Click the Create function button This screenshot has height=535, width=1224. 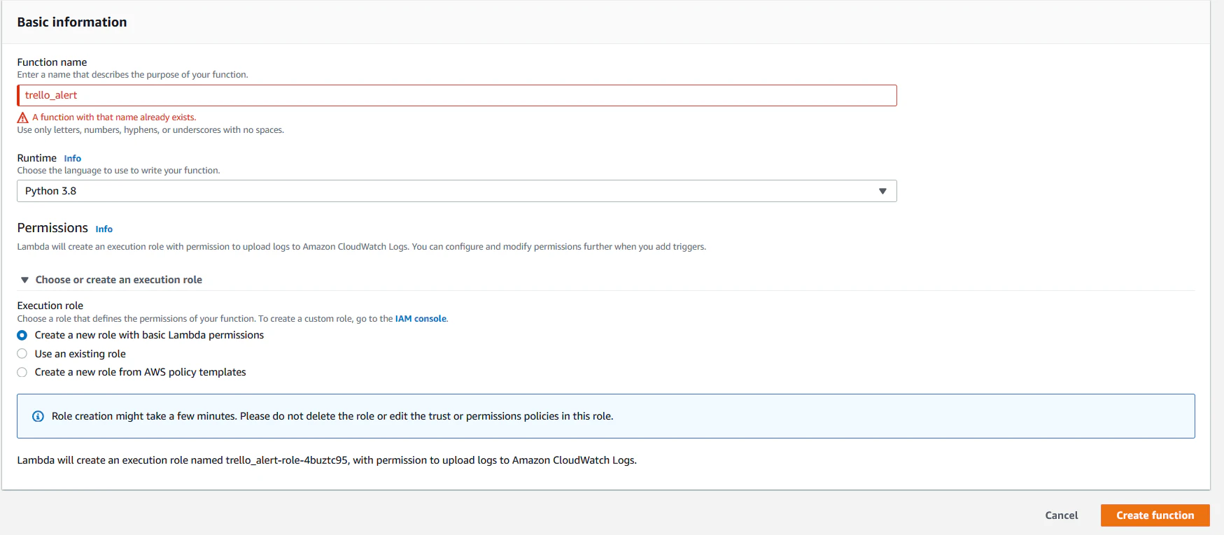click(x=1155, y=515)
